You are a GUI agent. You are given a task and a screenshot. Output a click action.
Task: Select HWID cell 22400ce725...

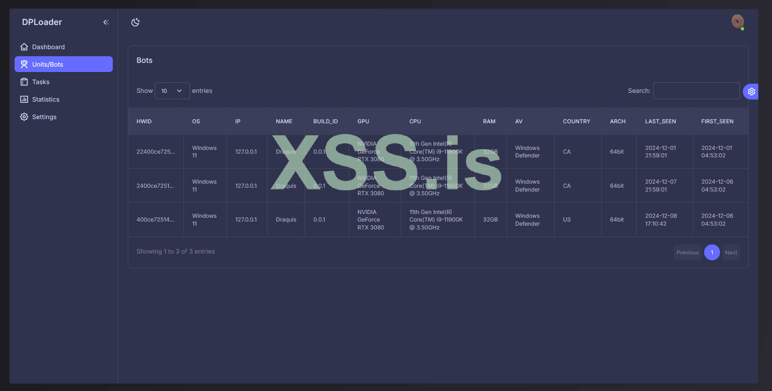click(156, 152)
